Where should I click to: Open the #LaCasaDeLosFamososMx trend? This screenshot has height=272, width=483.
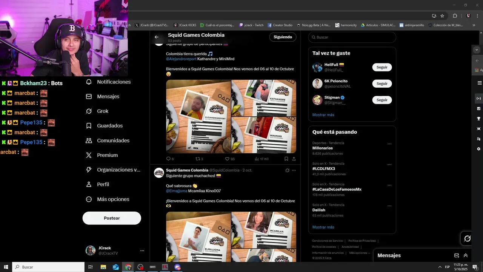click(x=337, y=189)
